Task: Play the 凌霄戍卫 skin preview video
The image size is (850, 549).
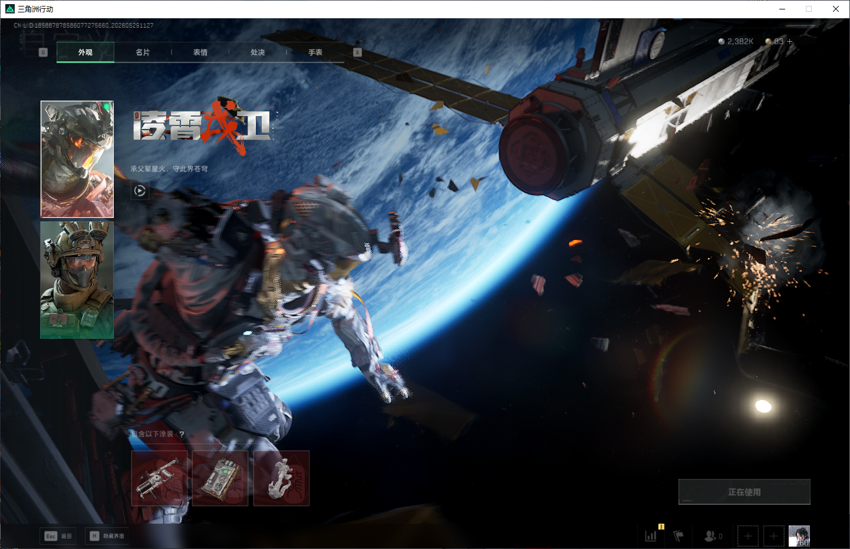Action: 140,190
